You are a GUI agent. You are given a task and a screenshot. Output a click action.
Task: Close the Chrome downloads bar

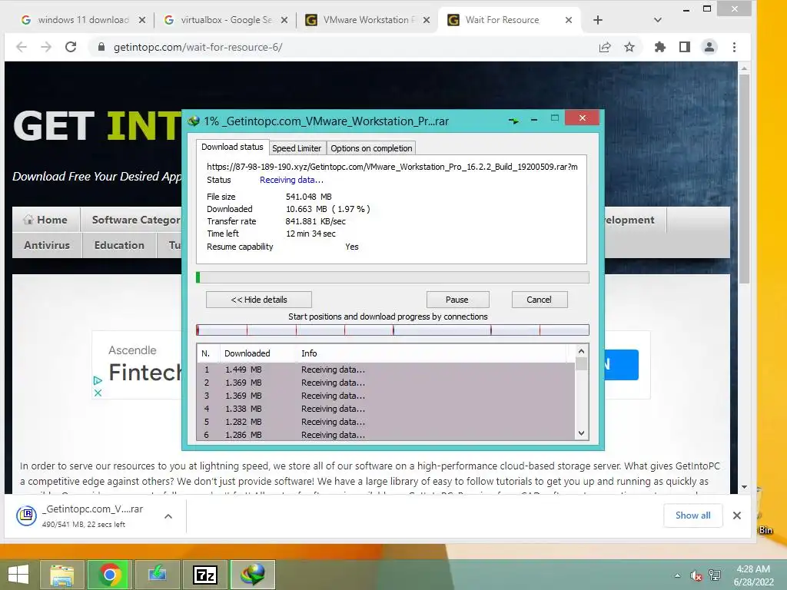(x=737, y=515)
